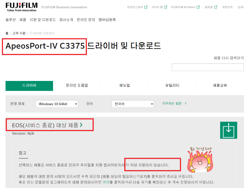The width and height of the screenshot is (244, 188).
Task: Click the 홈 breadcrumb link
Action: [7, 33]
